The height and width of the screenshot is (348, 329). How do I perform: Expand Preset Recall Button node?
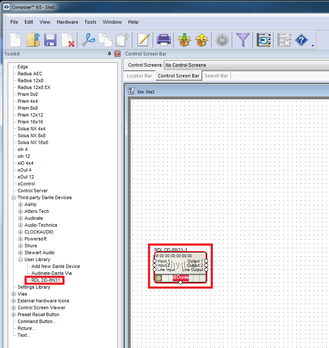click(x=13, y=314)
